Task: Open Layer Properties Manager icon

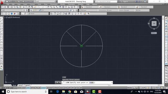Action: (x=31, y=10)
